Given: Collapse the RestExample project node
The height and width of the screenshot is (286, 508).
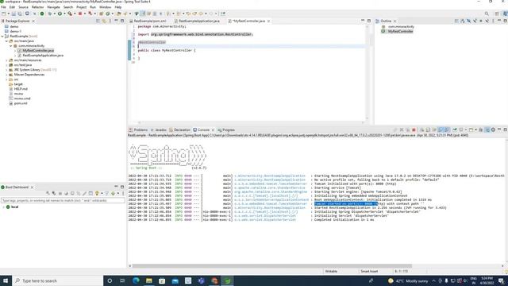Looking at the screenshot, I should coord(2,37).
